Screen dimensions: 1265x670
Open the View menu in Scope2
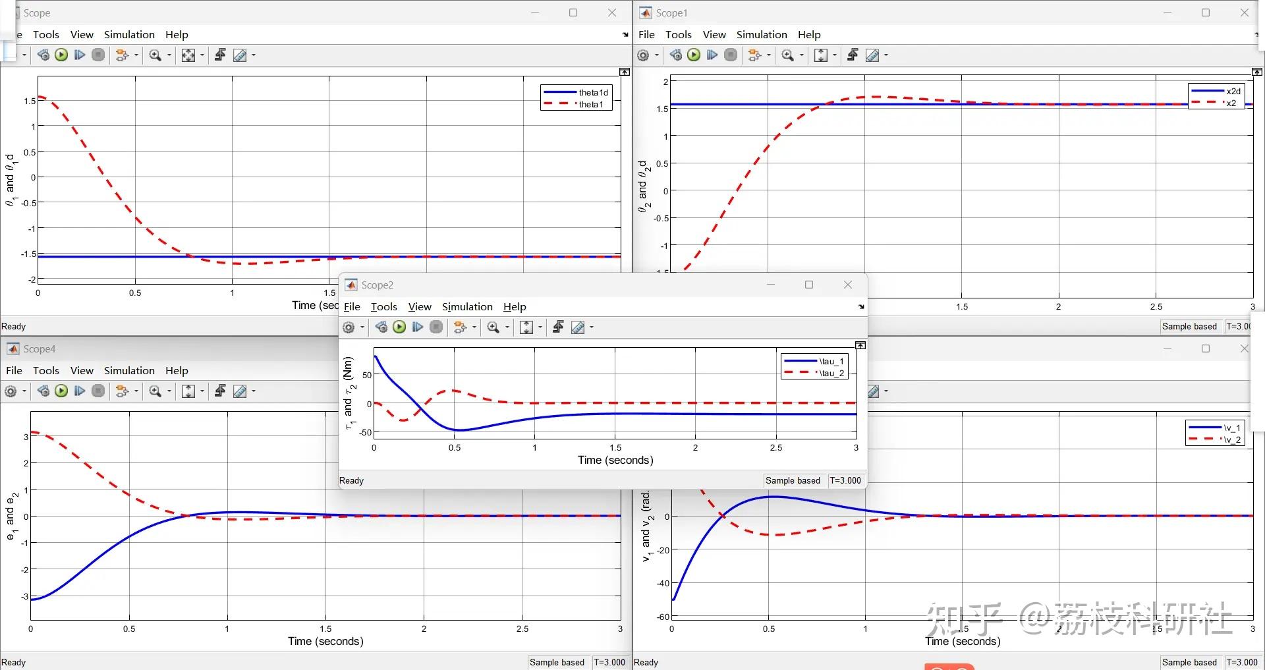[x=420, y=307]
